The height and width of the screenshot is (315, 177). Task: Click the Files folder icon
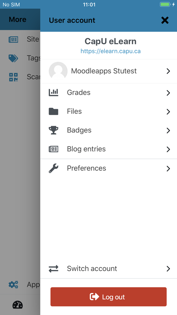[x=53, y=111]
